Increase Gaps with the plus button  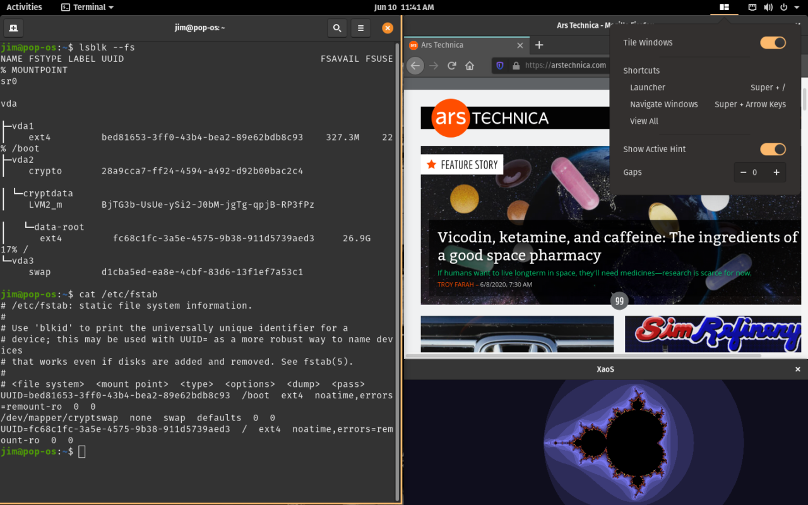tap(776, 172)
